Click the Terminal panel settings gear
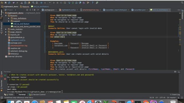This screenshot has width=184, height=103. 175,72
